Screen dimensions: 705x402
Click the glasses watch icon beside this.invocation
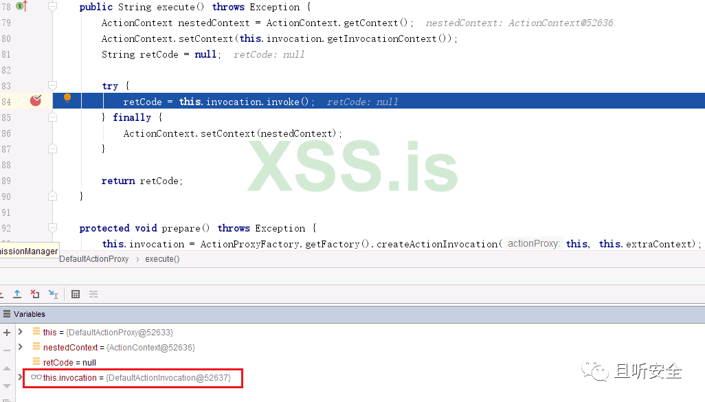click(36, 377)
